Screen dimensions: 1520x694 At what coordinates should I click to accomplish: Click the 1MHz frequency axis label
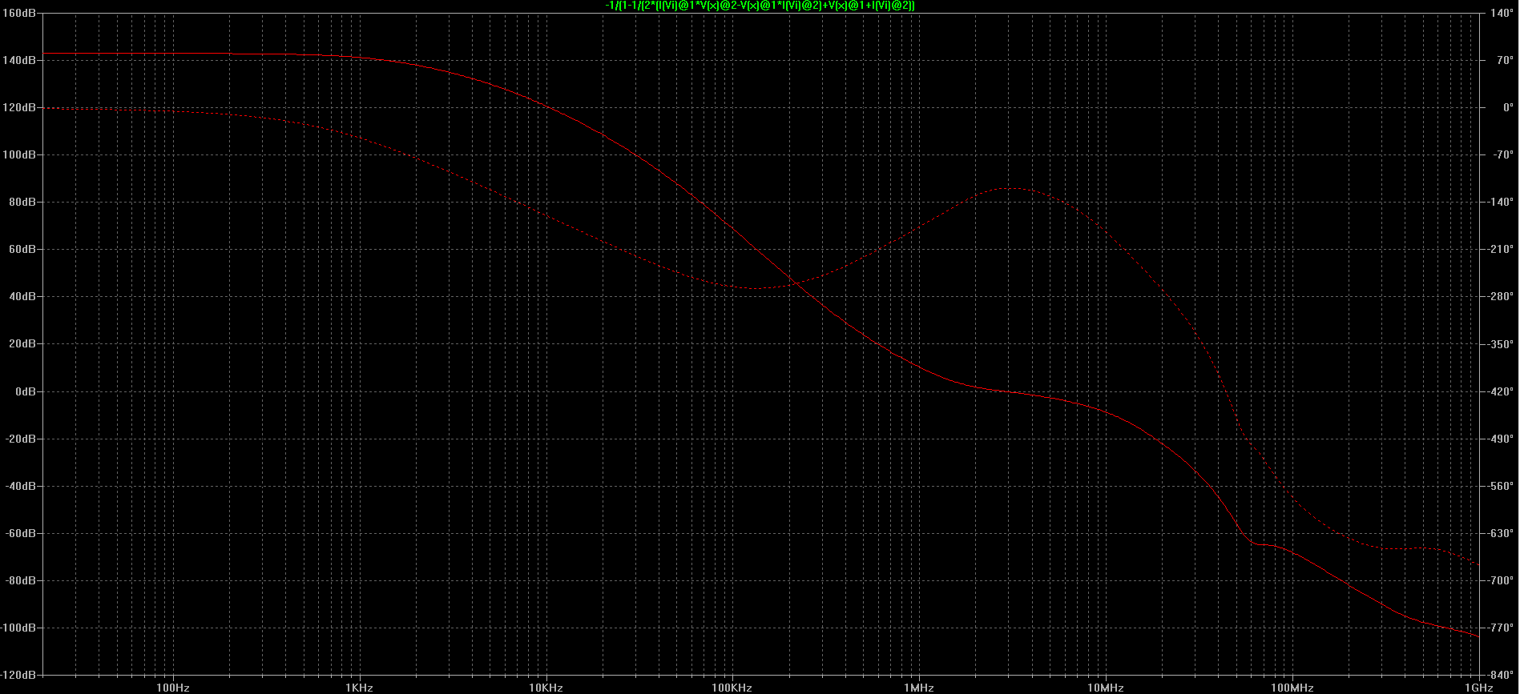(918, 688)
